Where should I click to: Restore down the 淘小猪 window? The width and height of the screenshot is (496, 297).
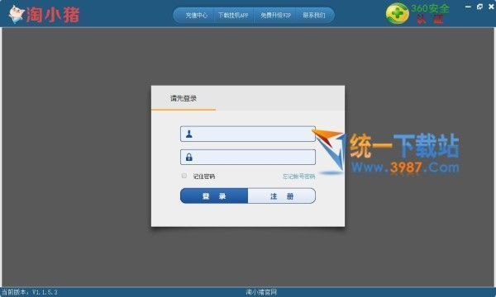[x=479, y=7]
